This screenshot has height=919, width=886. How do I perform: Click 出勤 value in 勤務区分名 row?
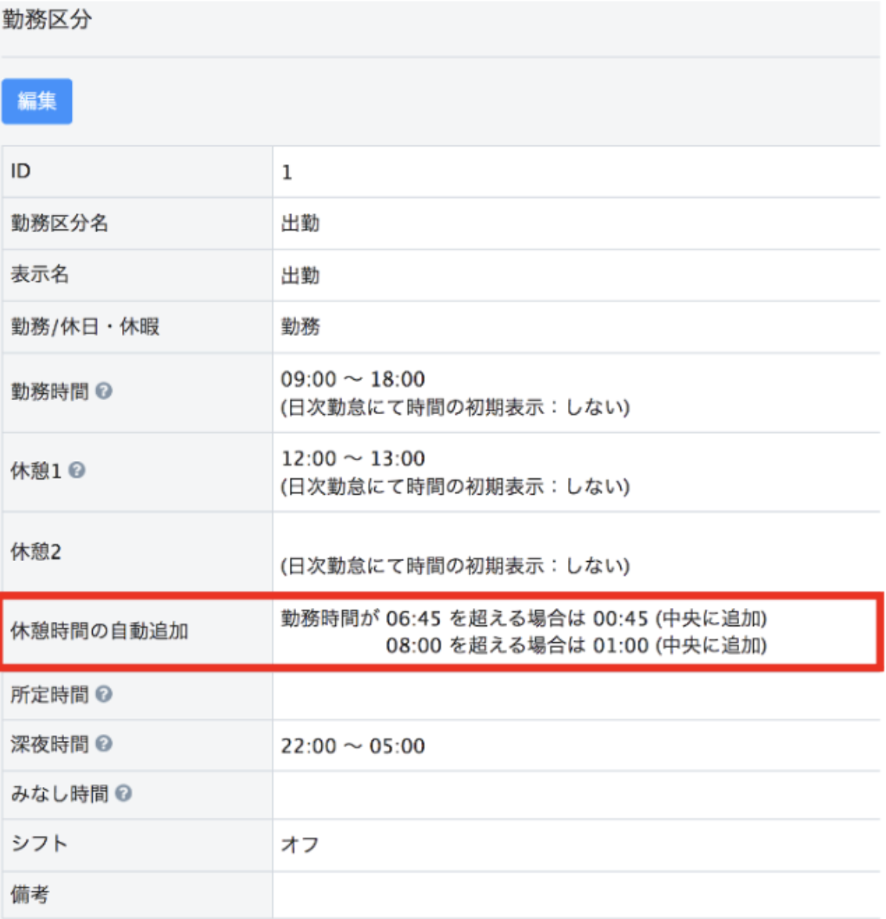300,223
